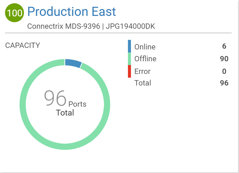239x173 pixels.
Task: Click the Offline port count value 90
Action: (224, 59)
